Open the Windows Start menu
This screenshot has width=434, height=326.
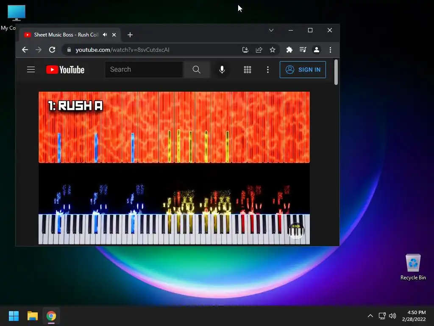click(x=14, y=316)
